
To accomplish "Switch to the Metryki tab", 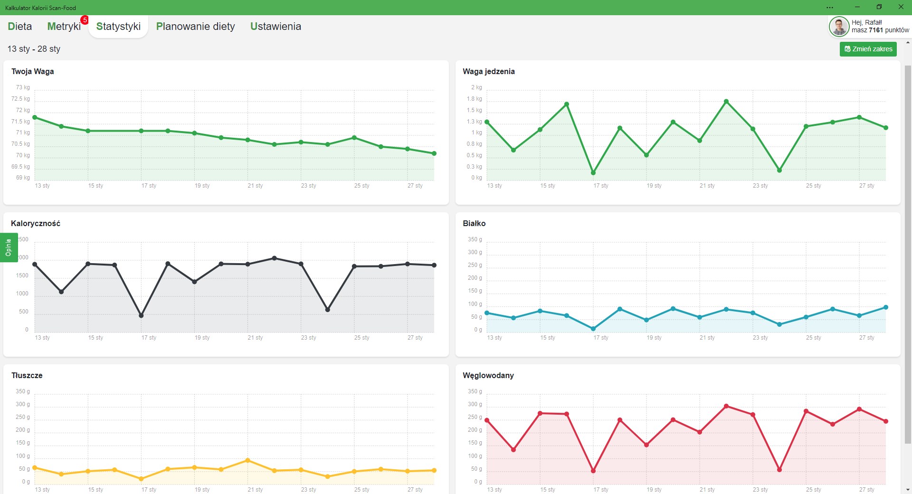I will pyautogui.click(x=64, y=27).
